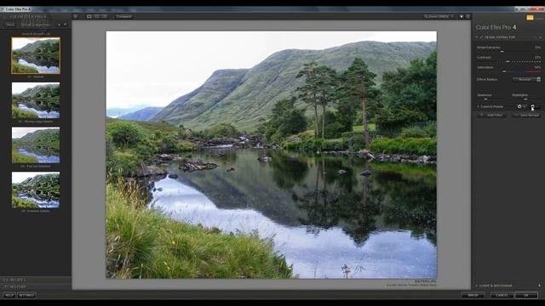Viewport: 545px width, 306px height.
Task: Adjust the Contrast slider
Action: click(508, 61)
